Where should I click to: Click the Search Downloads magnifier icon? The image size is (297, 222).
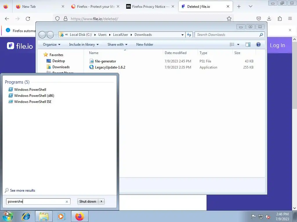pyautogui.click(x=261, y=35)
